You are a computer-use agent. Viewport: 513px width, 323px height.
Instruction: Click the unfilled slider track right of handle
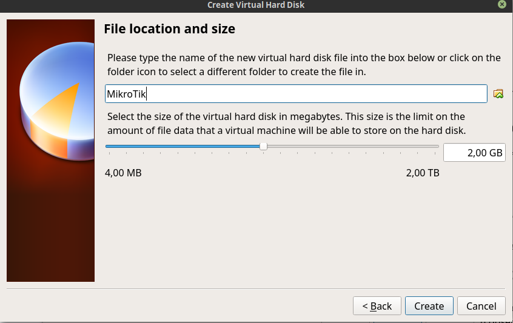click(x=352, y=146)
